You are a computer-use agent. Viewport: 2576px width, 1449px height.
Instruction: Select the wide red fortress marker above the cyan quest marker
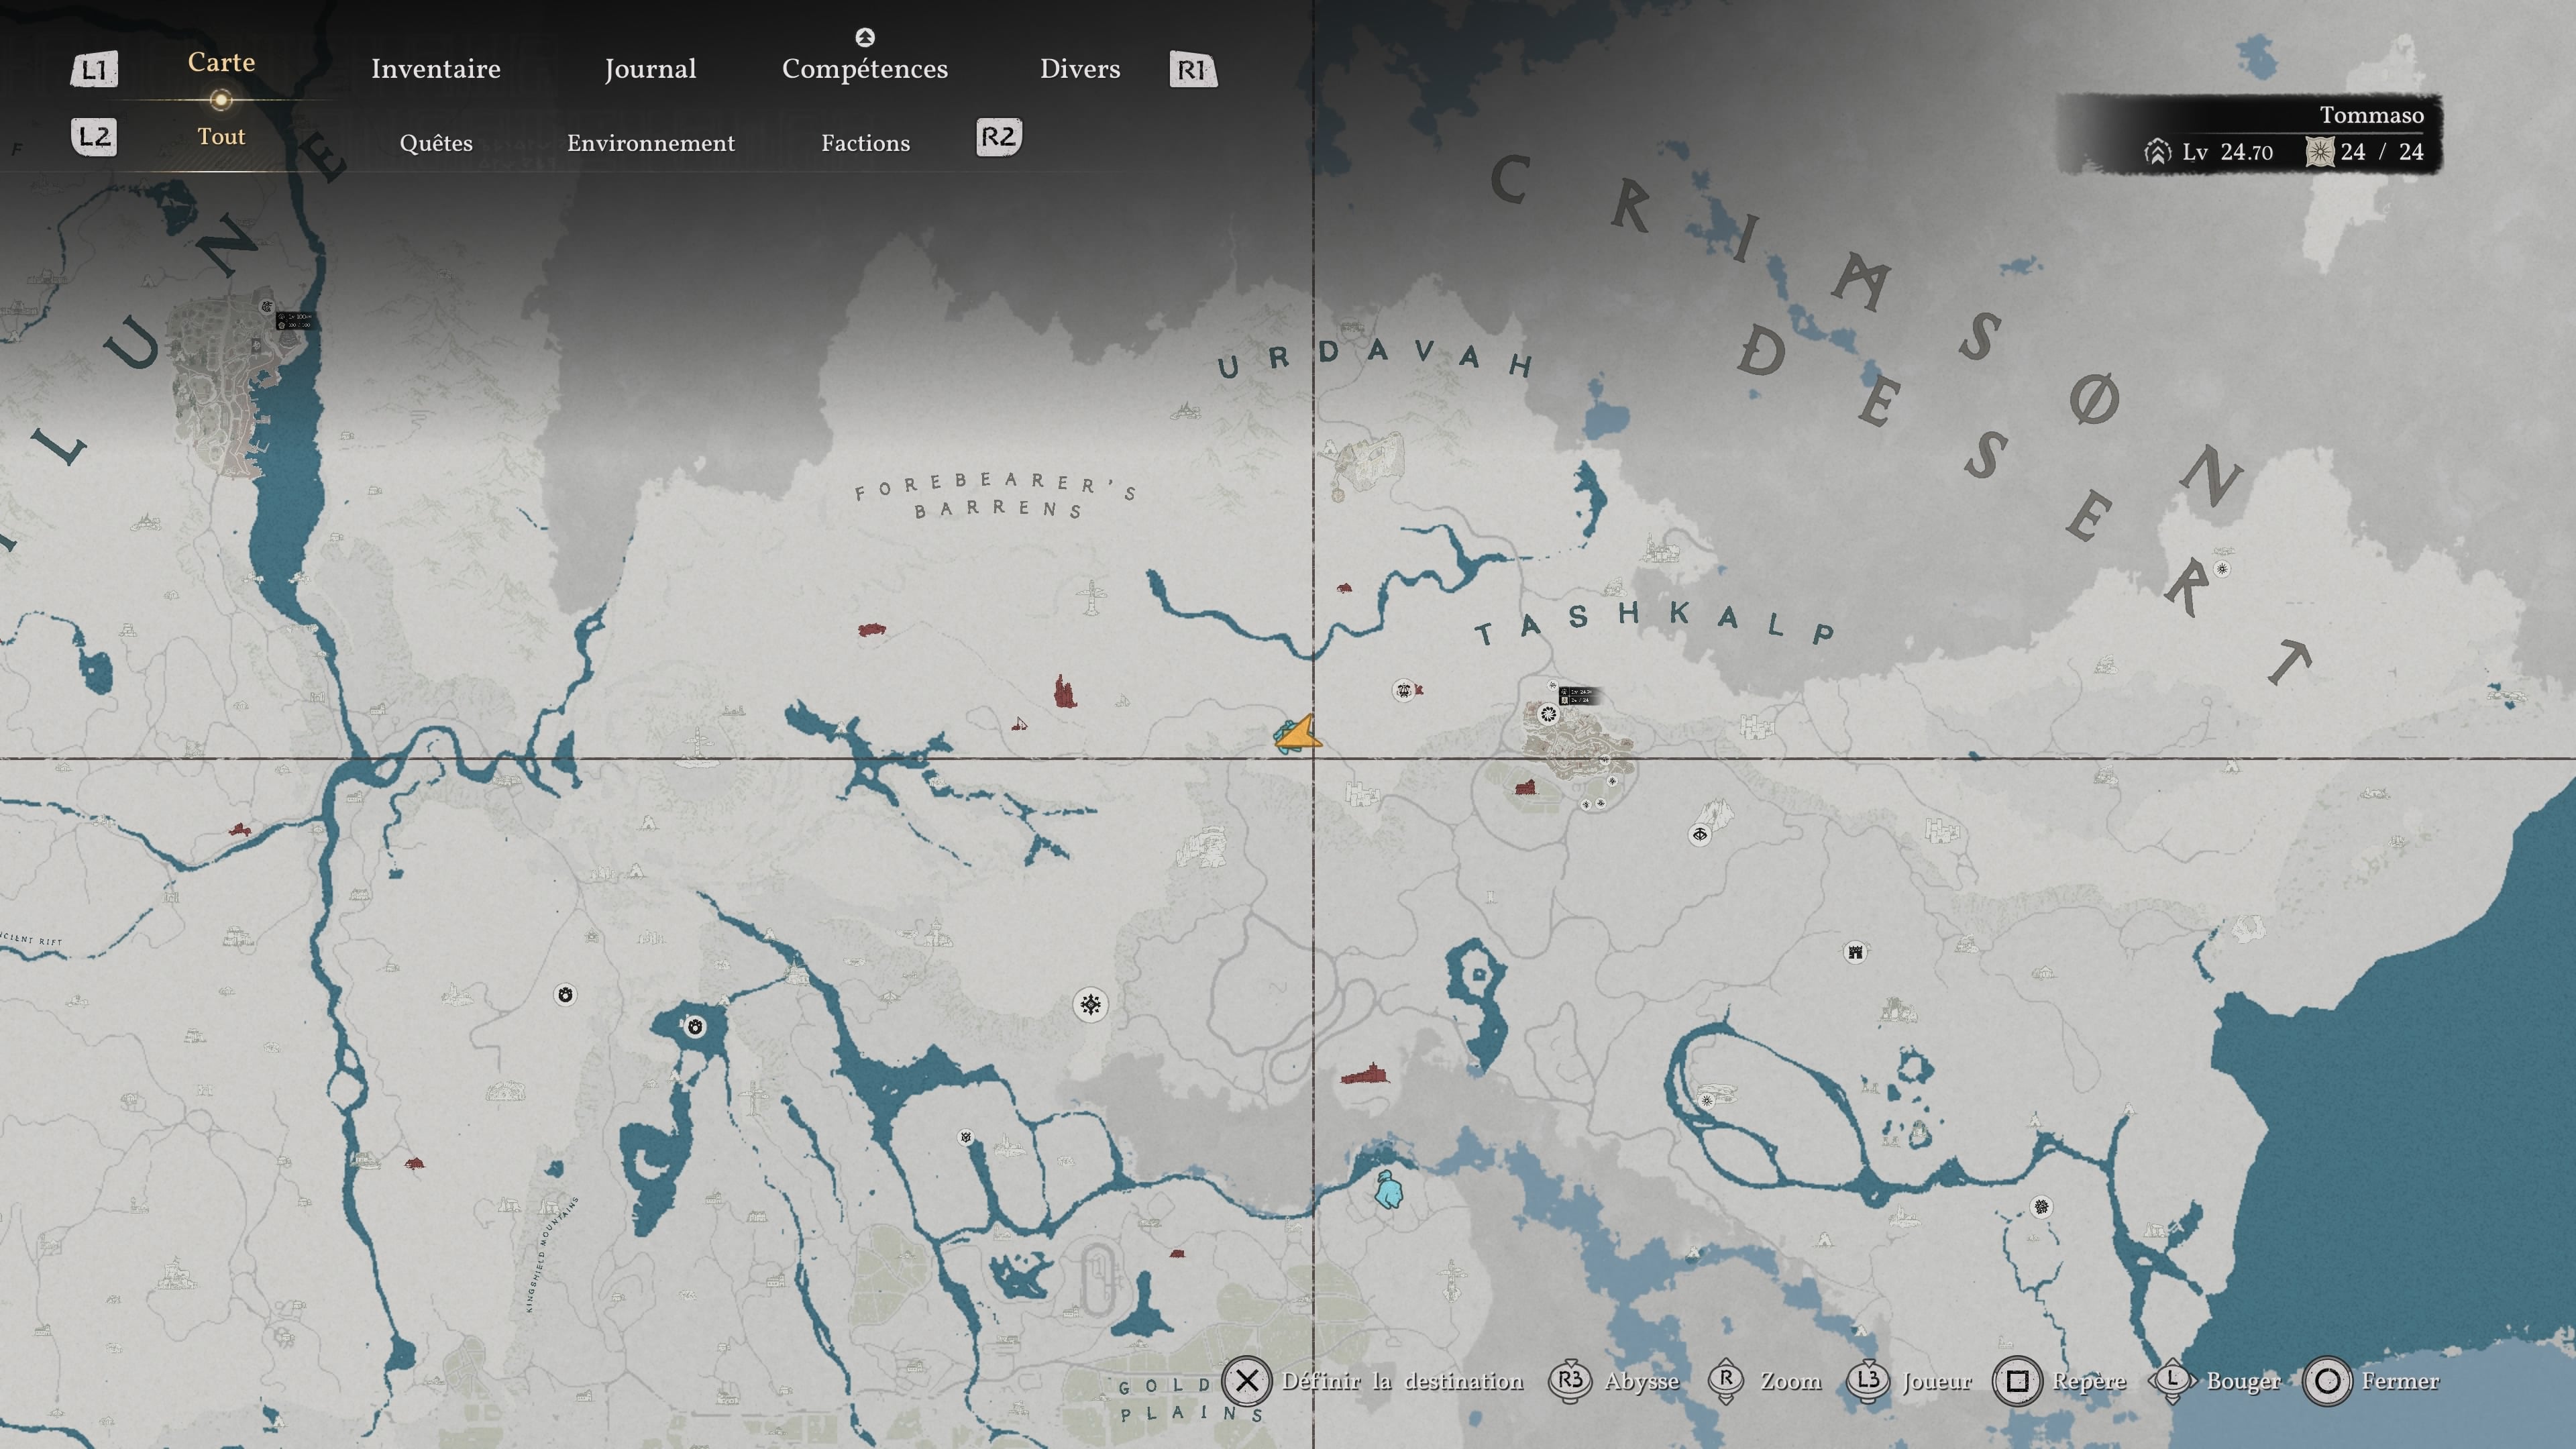[1365, 1074]
